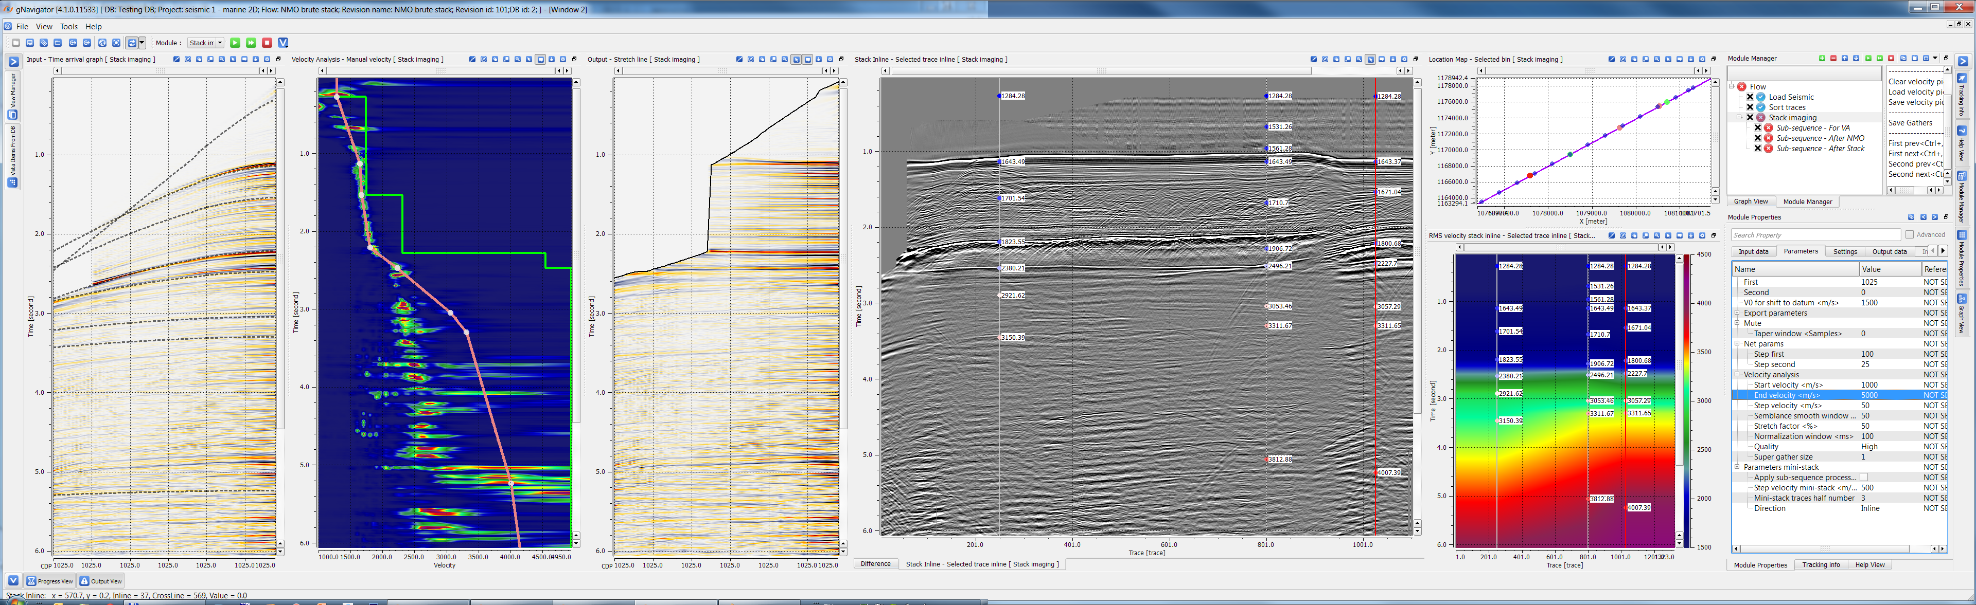Viewport: 1976px width, 605px height.
Task: Open the Module selection dropdown
Action: [x=219, y=43]
